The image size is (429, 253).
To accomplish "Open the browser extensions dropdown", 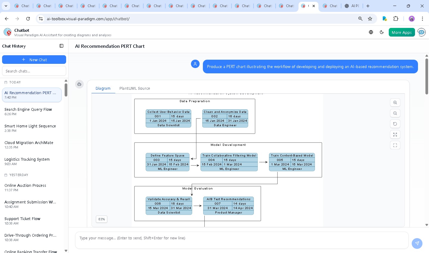I will [396, 18].
